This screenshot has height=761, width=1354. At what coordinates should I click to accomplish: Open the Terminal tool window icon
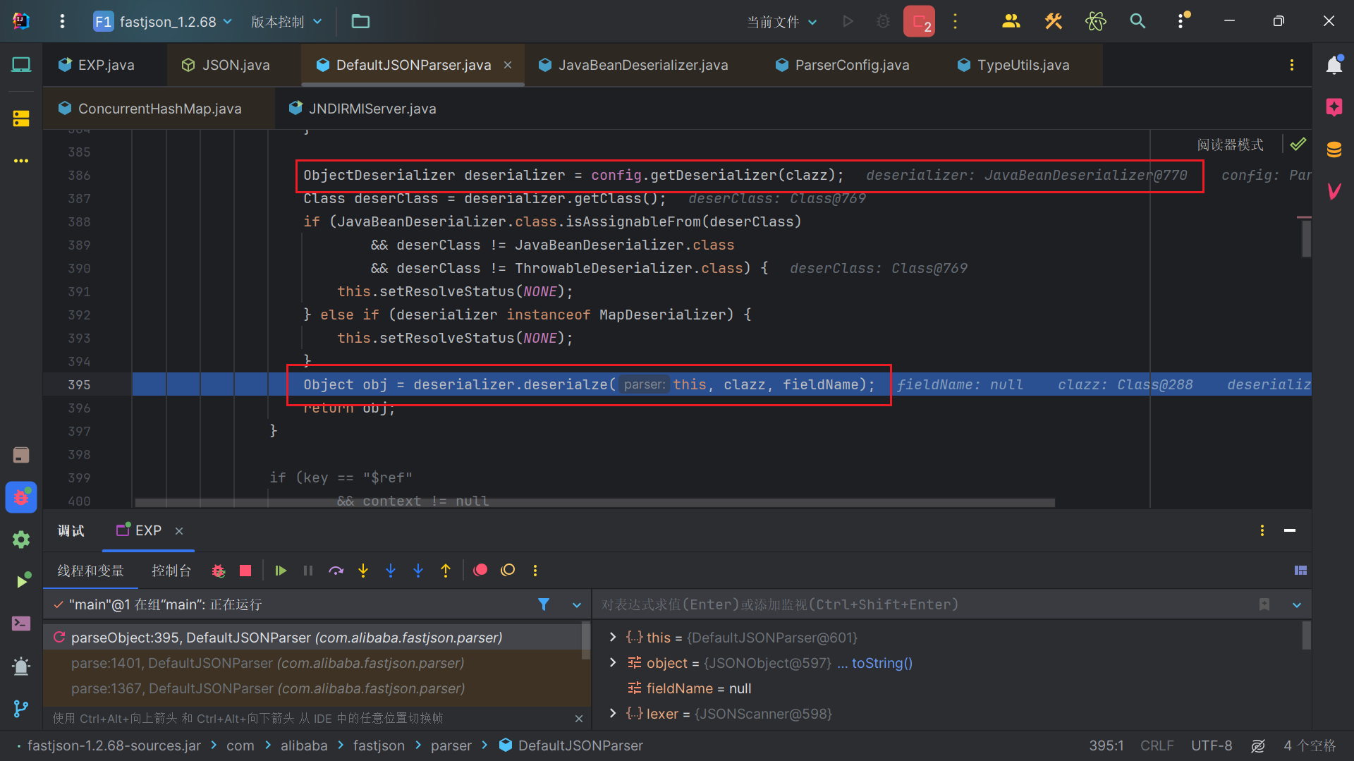[21, 623]
